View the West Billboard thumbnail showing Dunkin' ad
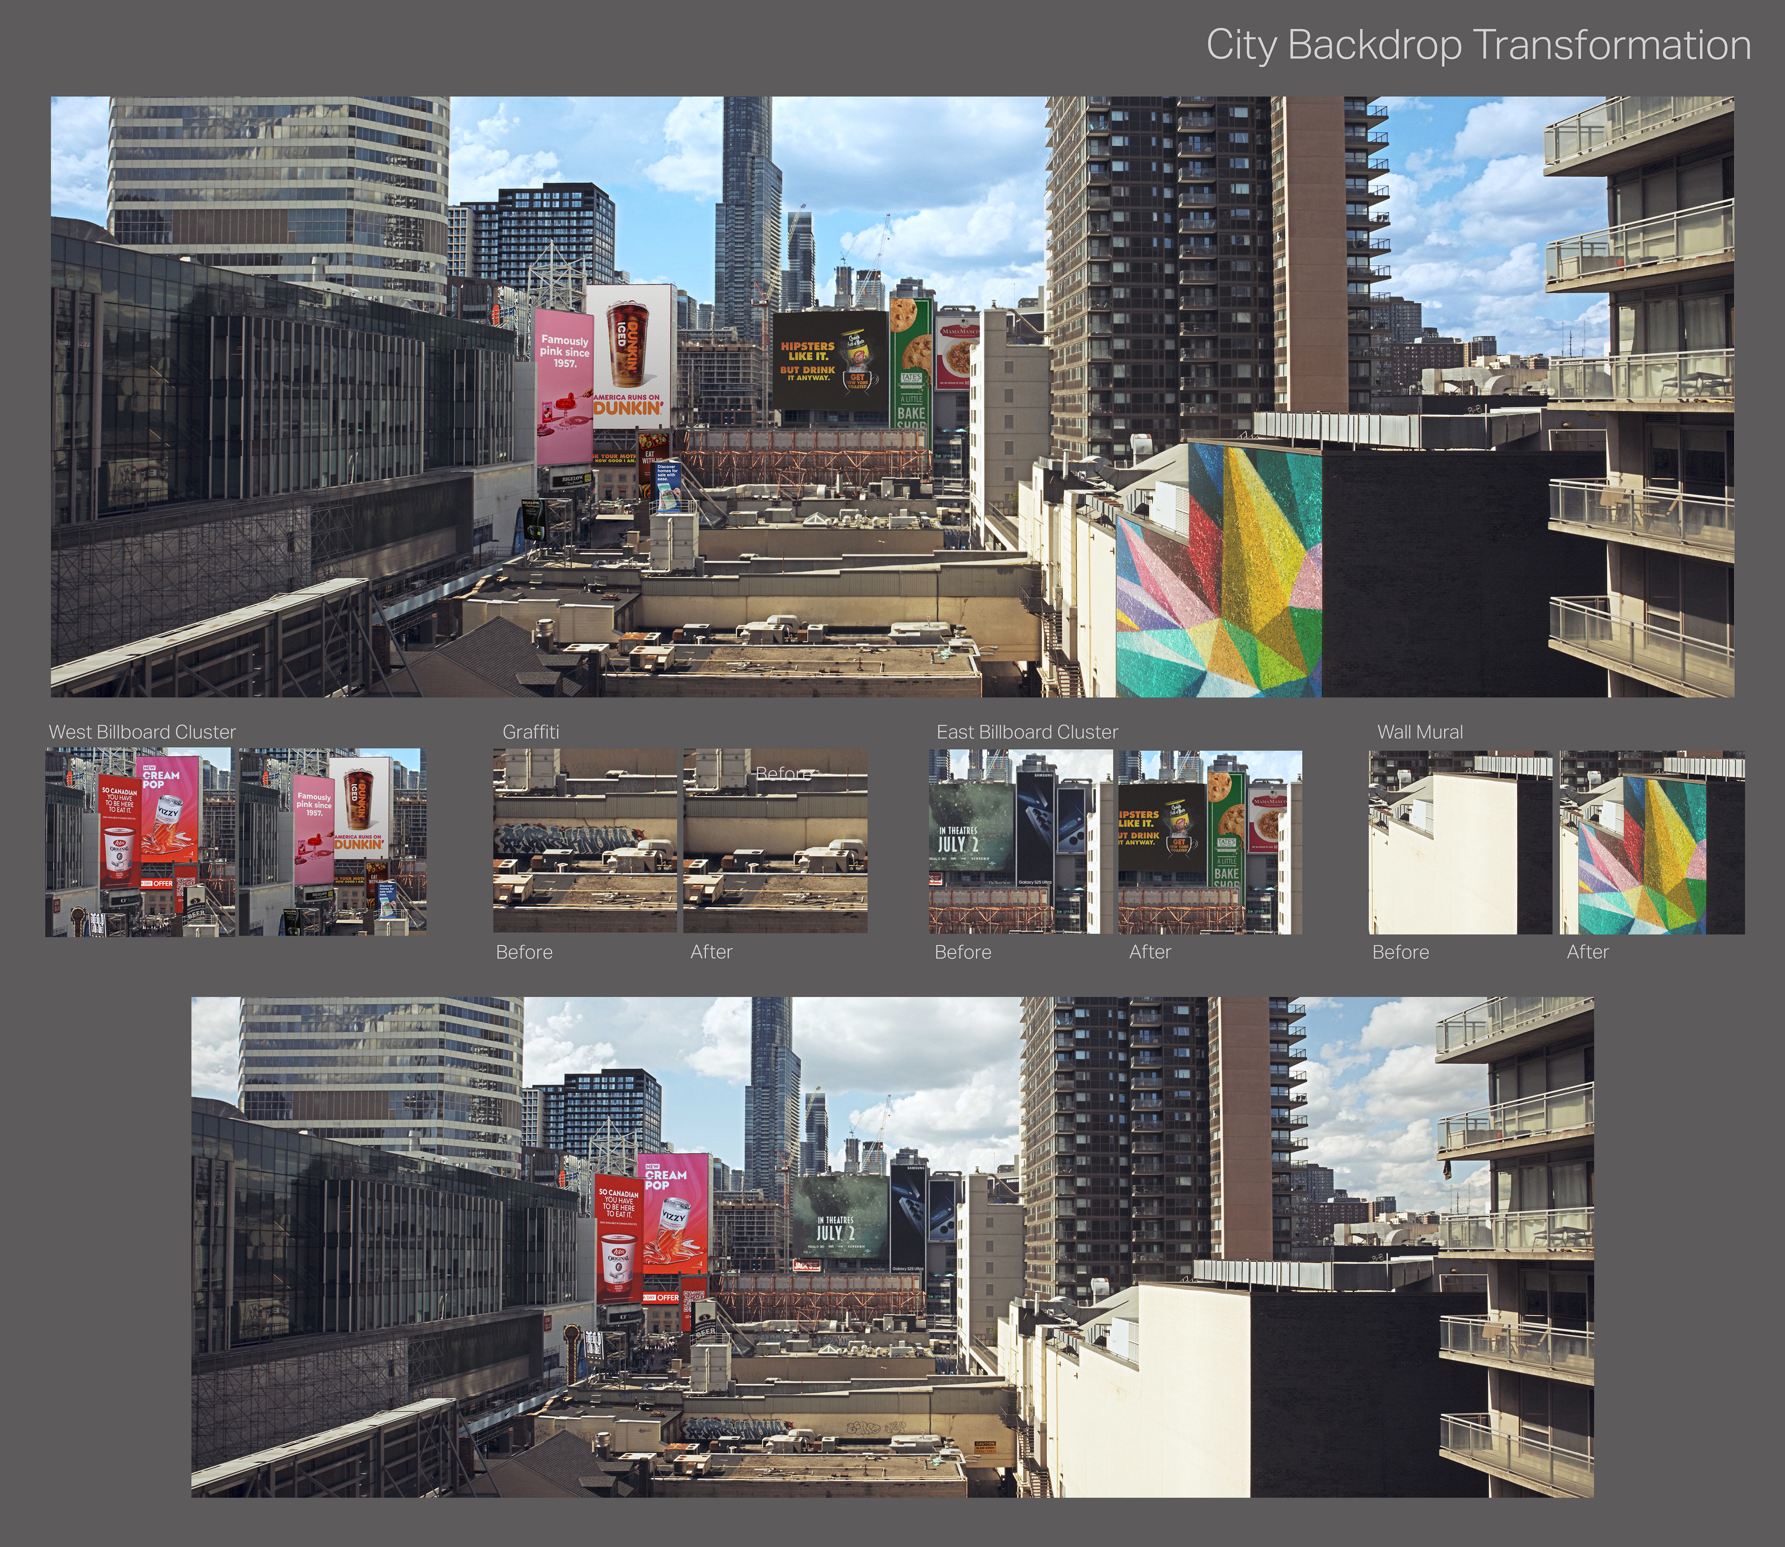This screenshot has width=1785, height=1547. point(332,842)
